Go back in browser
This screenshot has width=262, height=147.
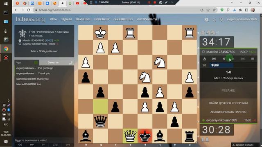tap(16, 10)
